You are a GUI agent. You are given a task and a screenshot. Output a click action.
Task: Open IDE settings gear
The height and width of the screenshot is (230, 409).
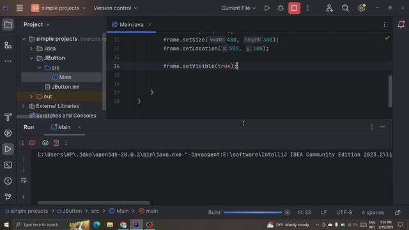[x=362, y=8]
